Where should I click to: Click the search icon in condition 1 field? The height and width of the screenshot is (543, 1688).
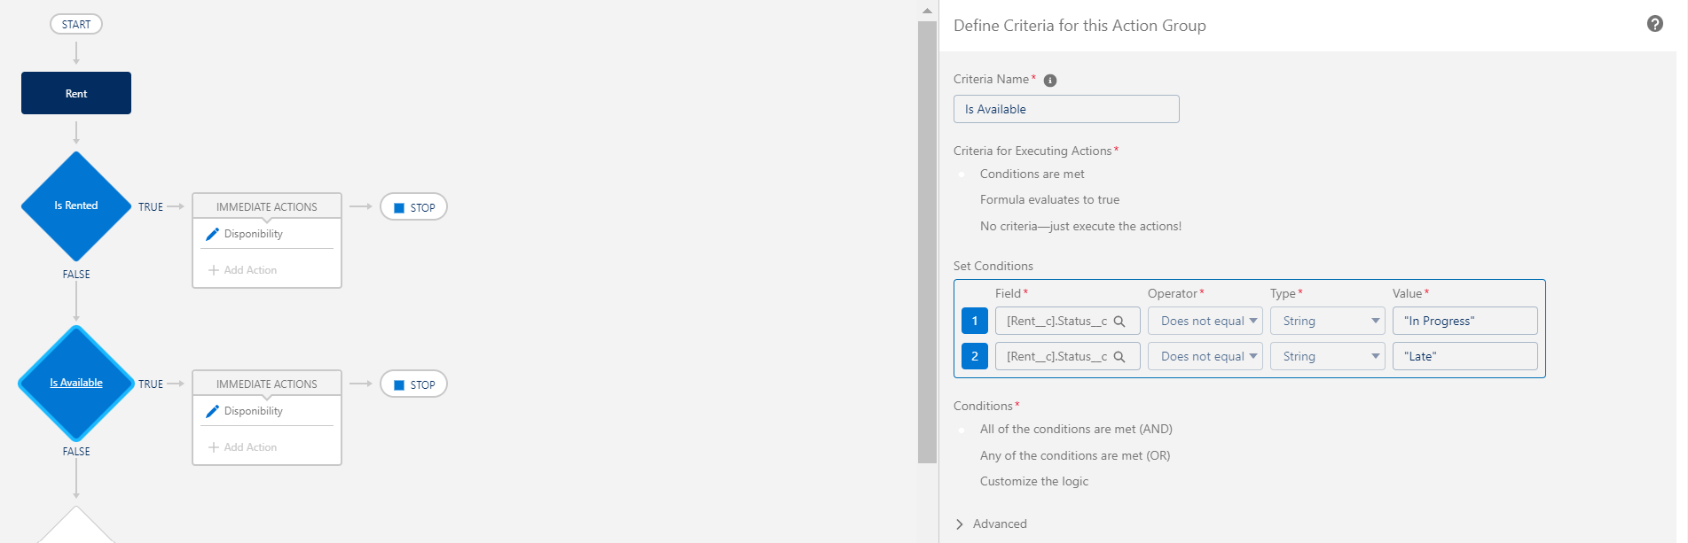[x=1119, y=322]
